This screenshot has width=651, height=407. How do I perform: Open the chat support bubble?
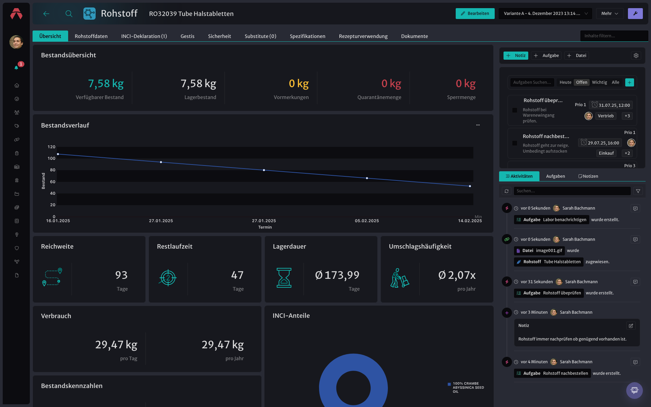634,390
